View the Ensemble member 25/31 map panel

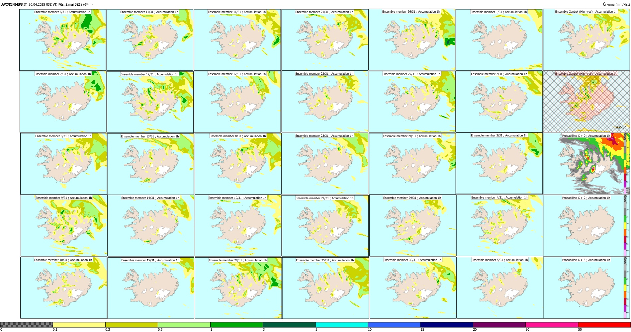point(325,288)
